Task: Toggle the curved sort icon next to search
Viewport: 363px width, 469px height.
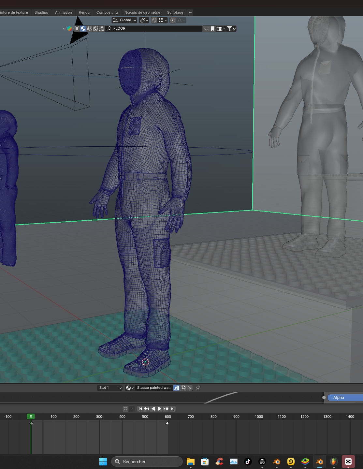Action: (x=206, y=29)
